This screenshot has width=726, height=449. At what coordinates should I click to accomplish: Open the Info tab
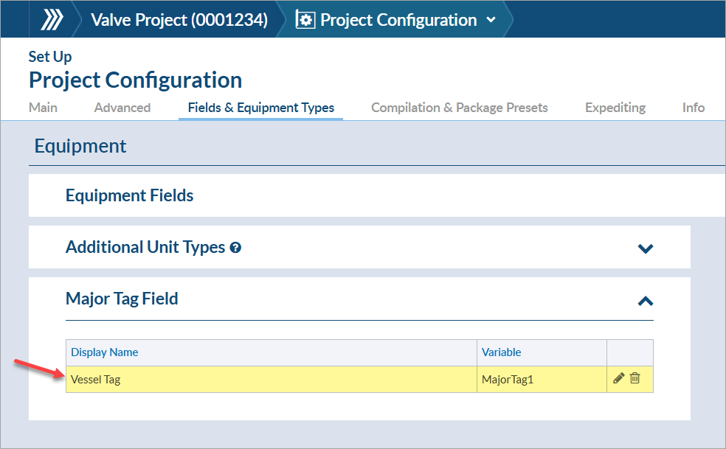click(693, 108)
